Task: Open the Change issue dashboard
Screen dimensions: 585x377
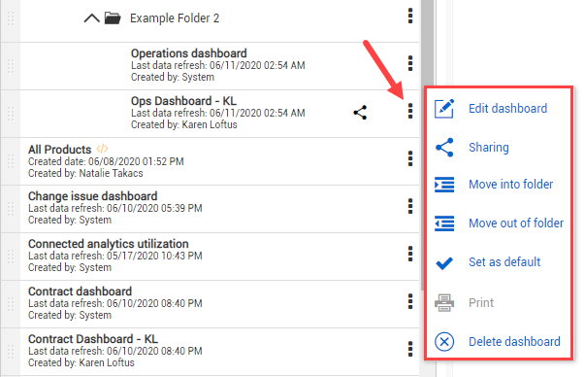Action: (92, 196)
